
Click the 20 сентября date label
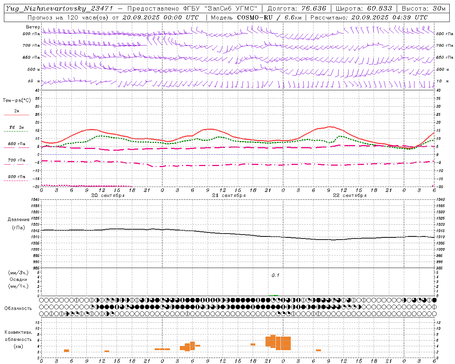108,196
